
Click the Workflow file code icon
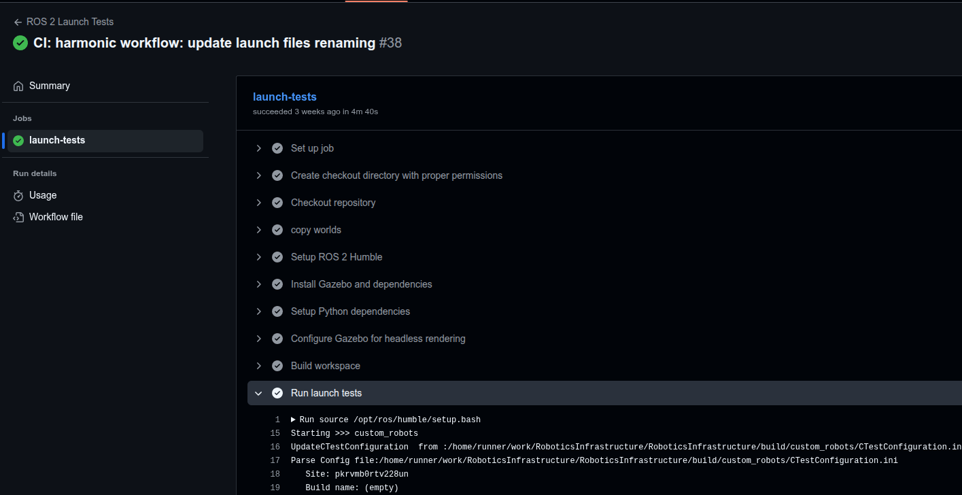[18, 218]
